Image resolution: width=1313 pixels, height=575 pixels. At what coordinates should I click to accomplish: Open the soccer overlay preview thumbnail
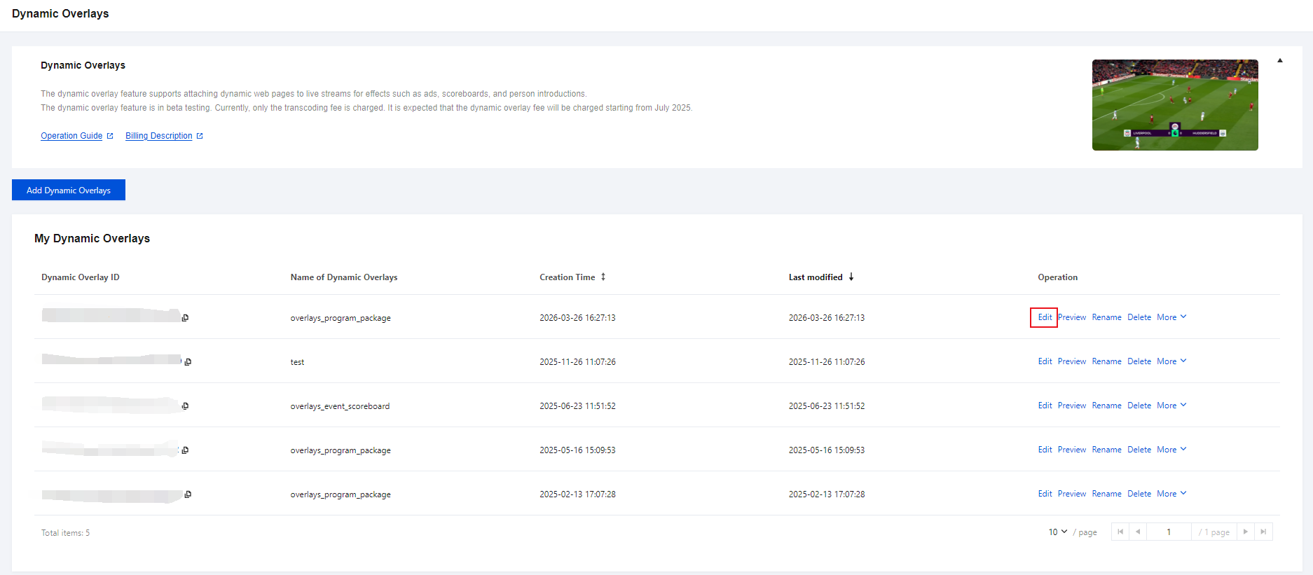1175,105
